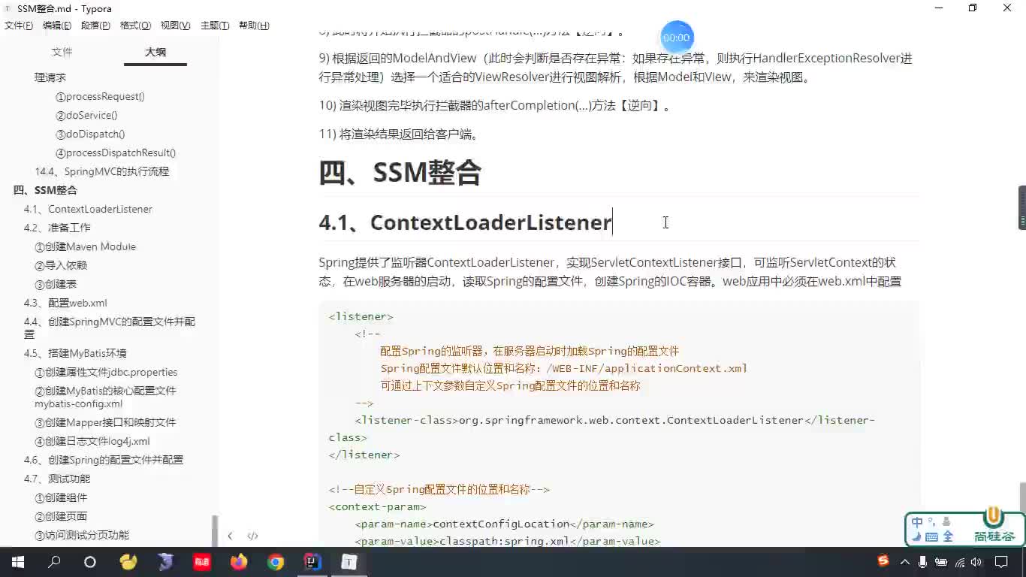Go to 4.1、ContextLoaderListener in outline
The image size is (1026, 577).
tap(88, 209)
